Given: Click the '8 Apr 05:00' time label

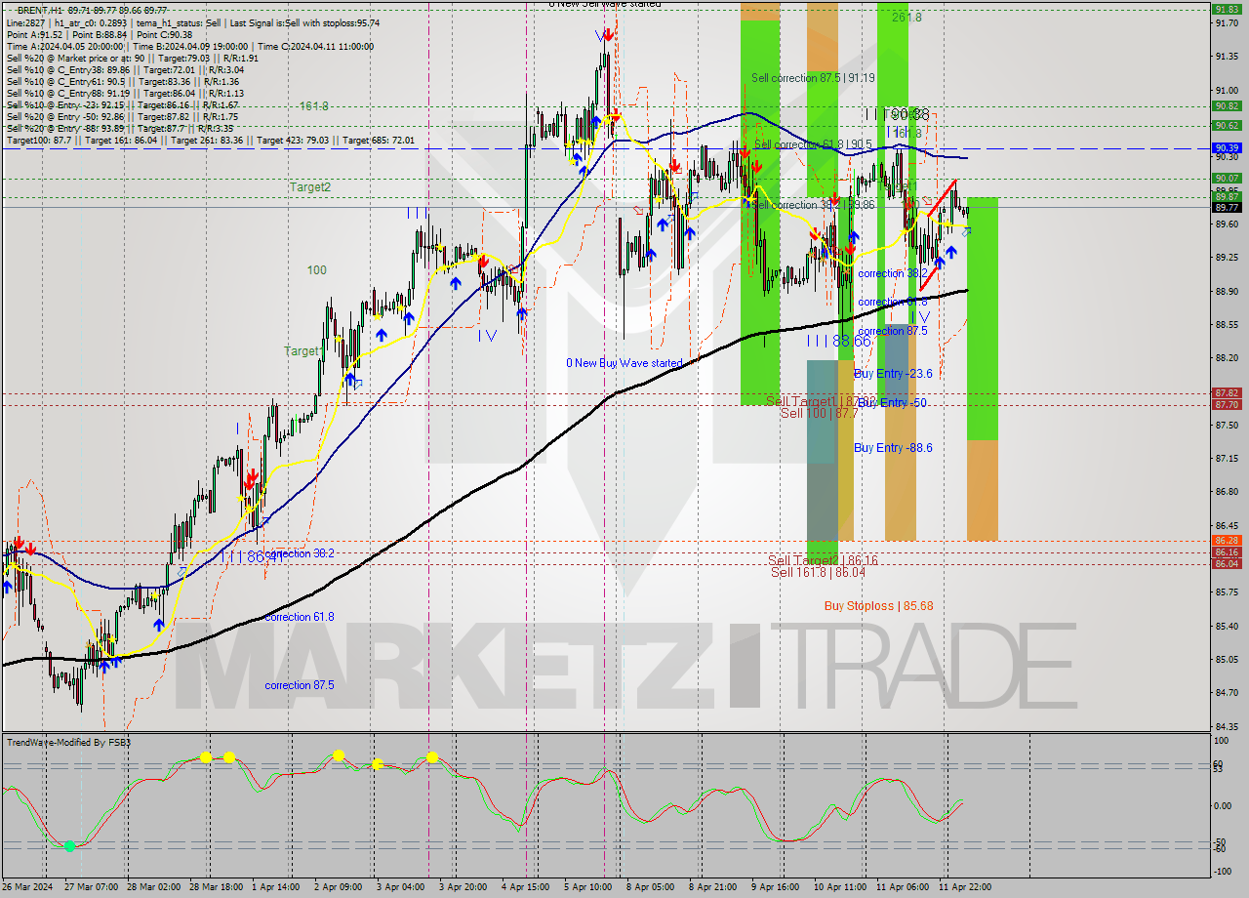Looking at the screenshot, I should pos(650,887).
